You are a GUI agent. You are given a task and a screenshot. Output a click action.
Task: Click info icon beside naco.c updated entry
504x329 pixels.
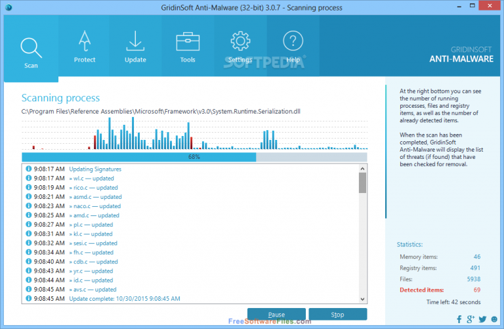(29, 206)
